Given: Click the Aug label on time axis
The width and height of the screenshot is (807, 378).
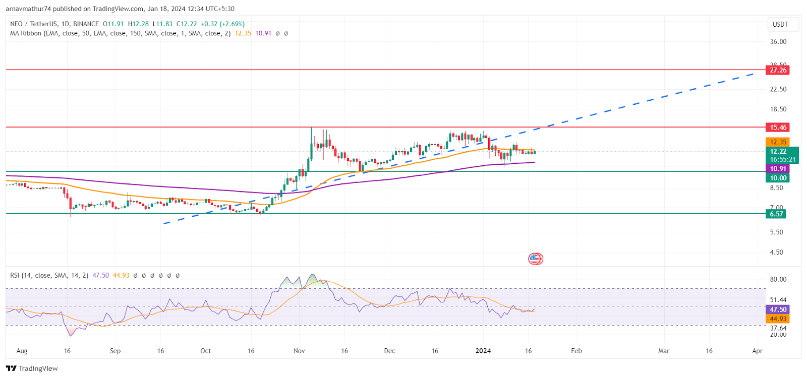Looking at the screenshot, I should (x=22, y=351).
